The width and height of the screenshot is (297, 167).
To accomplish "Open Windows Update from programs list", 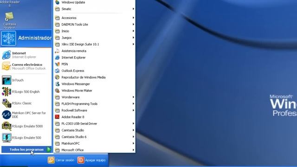I will click(94, 2).
